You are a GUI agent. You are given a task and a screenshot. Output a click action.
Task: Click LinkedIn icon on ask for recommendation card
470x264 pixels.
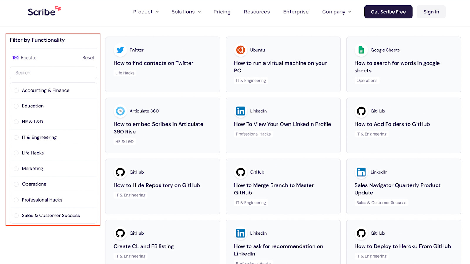point(241,233)
